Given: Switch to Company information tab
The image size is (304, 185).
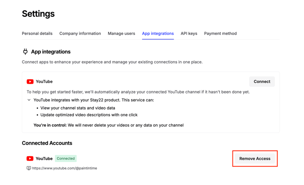Looking at the screenshot, I should [80, 33].
